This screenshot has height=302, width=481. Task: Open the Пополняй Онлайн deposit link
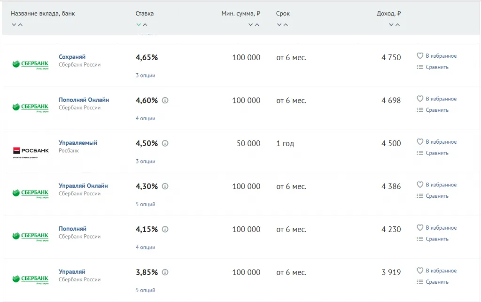(x=84, y=100)
